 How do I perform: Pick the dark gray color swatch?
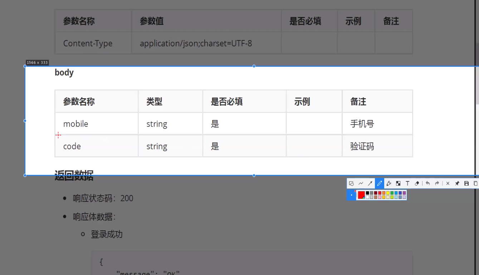372,193
